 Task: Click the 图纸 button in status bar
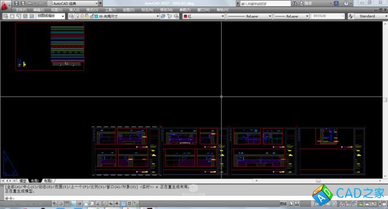283,204
